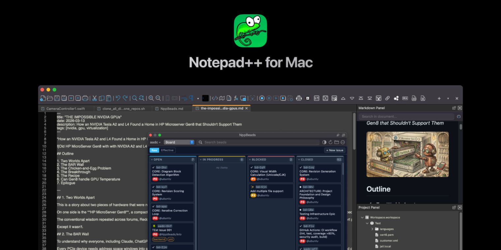This screenshot has width=501, height=250.
Task: Collapse Workspace.workspace tree node
Action: click(x=362, y=217)
